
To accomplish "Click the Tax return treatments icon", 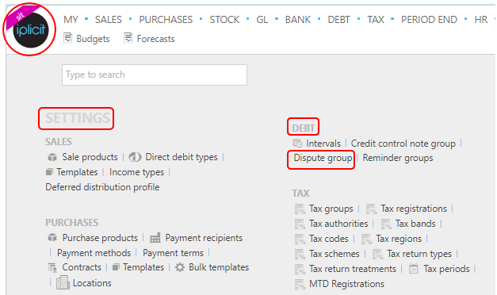I will pos(300,270).
